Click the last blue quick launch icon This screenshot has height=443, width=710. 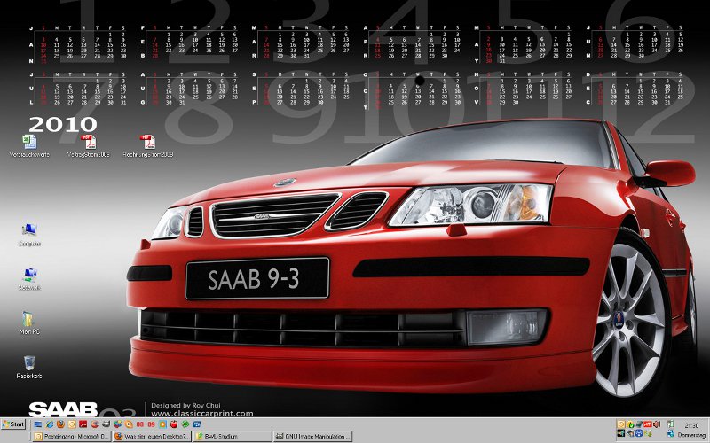pyautogui.click(x=196, y=424)
